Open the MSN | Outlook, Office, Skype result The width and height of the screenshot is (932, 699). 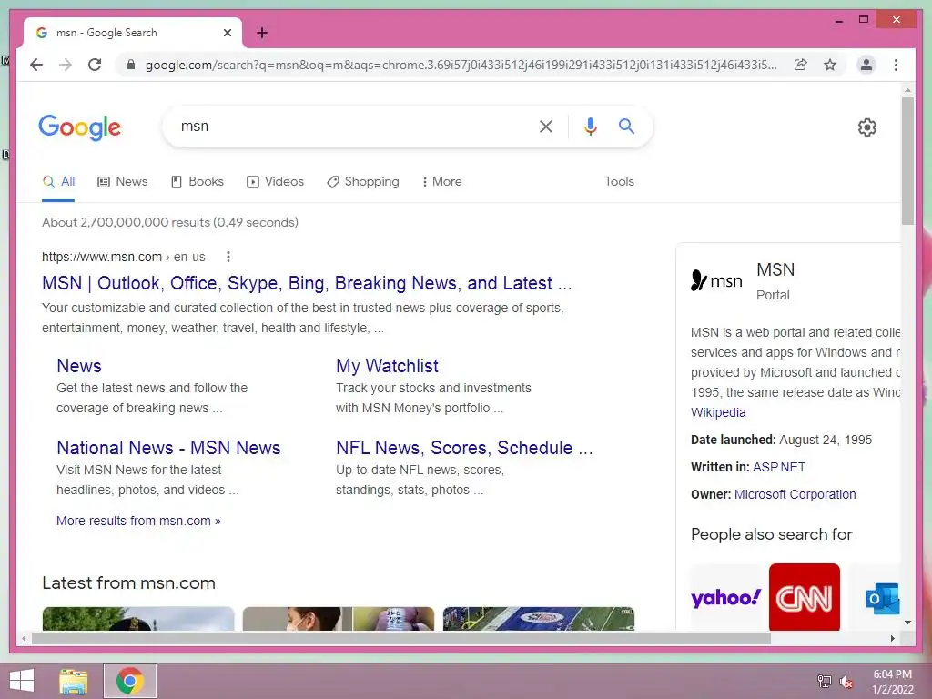tap(307, 283)
